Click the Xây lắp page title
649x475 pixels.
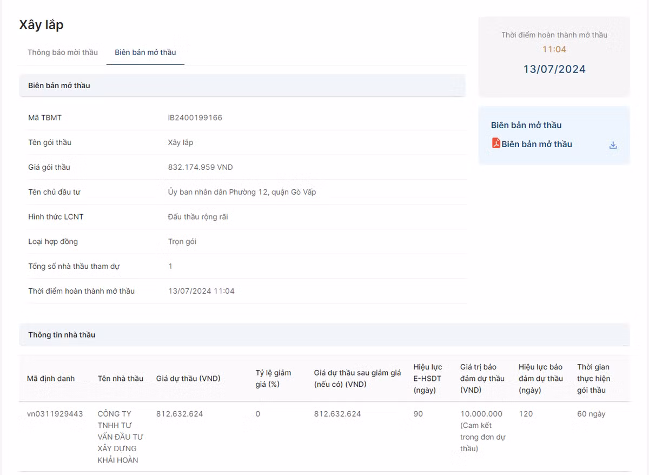pos(41,25)
